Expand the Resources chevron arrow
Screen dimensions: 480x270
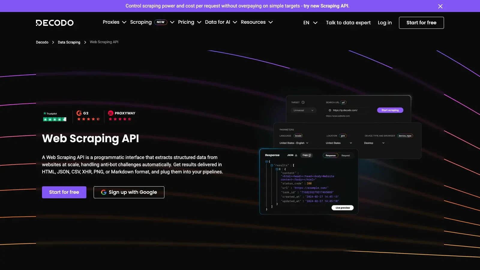click(271, 22)
